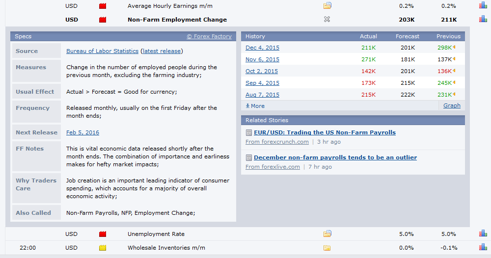Screen dimensions: 491x258
Task: Open the Average Hourly Earnings detail folder icon
Action: pyautogui.click(x=327, y=6)
